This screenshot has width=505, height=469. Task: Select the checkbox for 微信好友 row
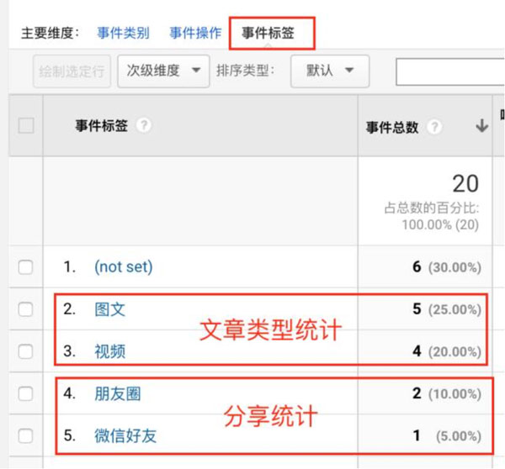[x=26, y=435]
